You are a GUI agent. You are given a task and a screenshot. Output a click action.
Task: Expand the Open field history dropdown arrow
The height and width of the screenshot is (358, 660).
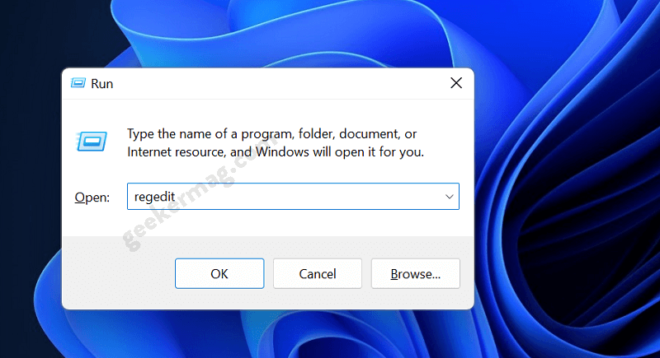tap(449, 197)
